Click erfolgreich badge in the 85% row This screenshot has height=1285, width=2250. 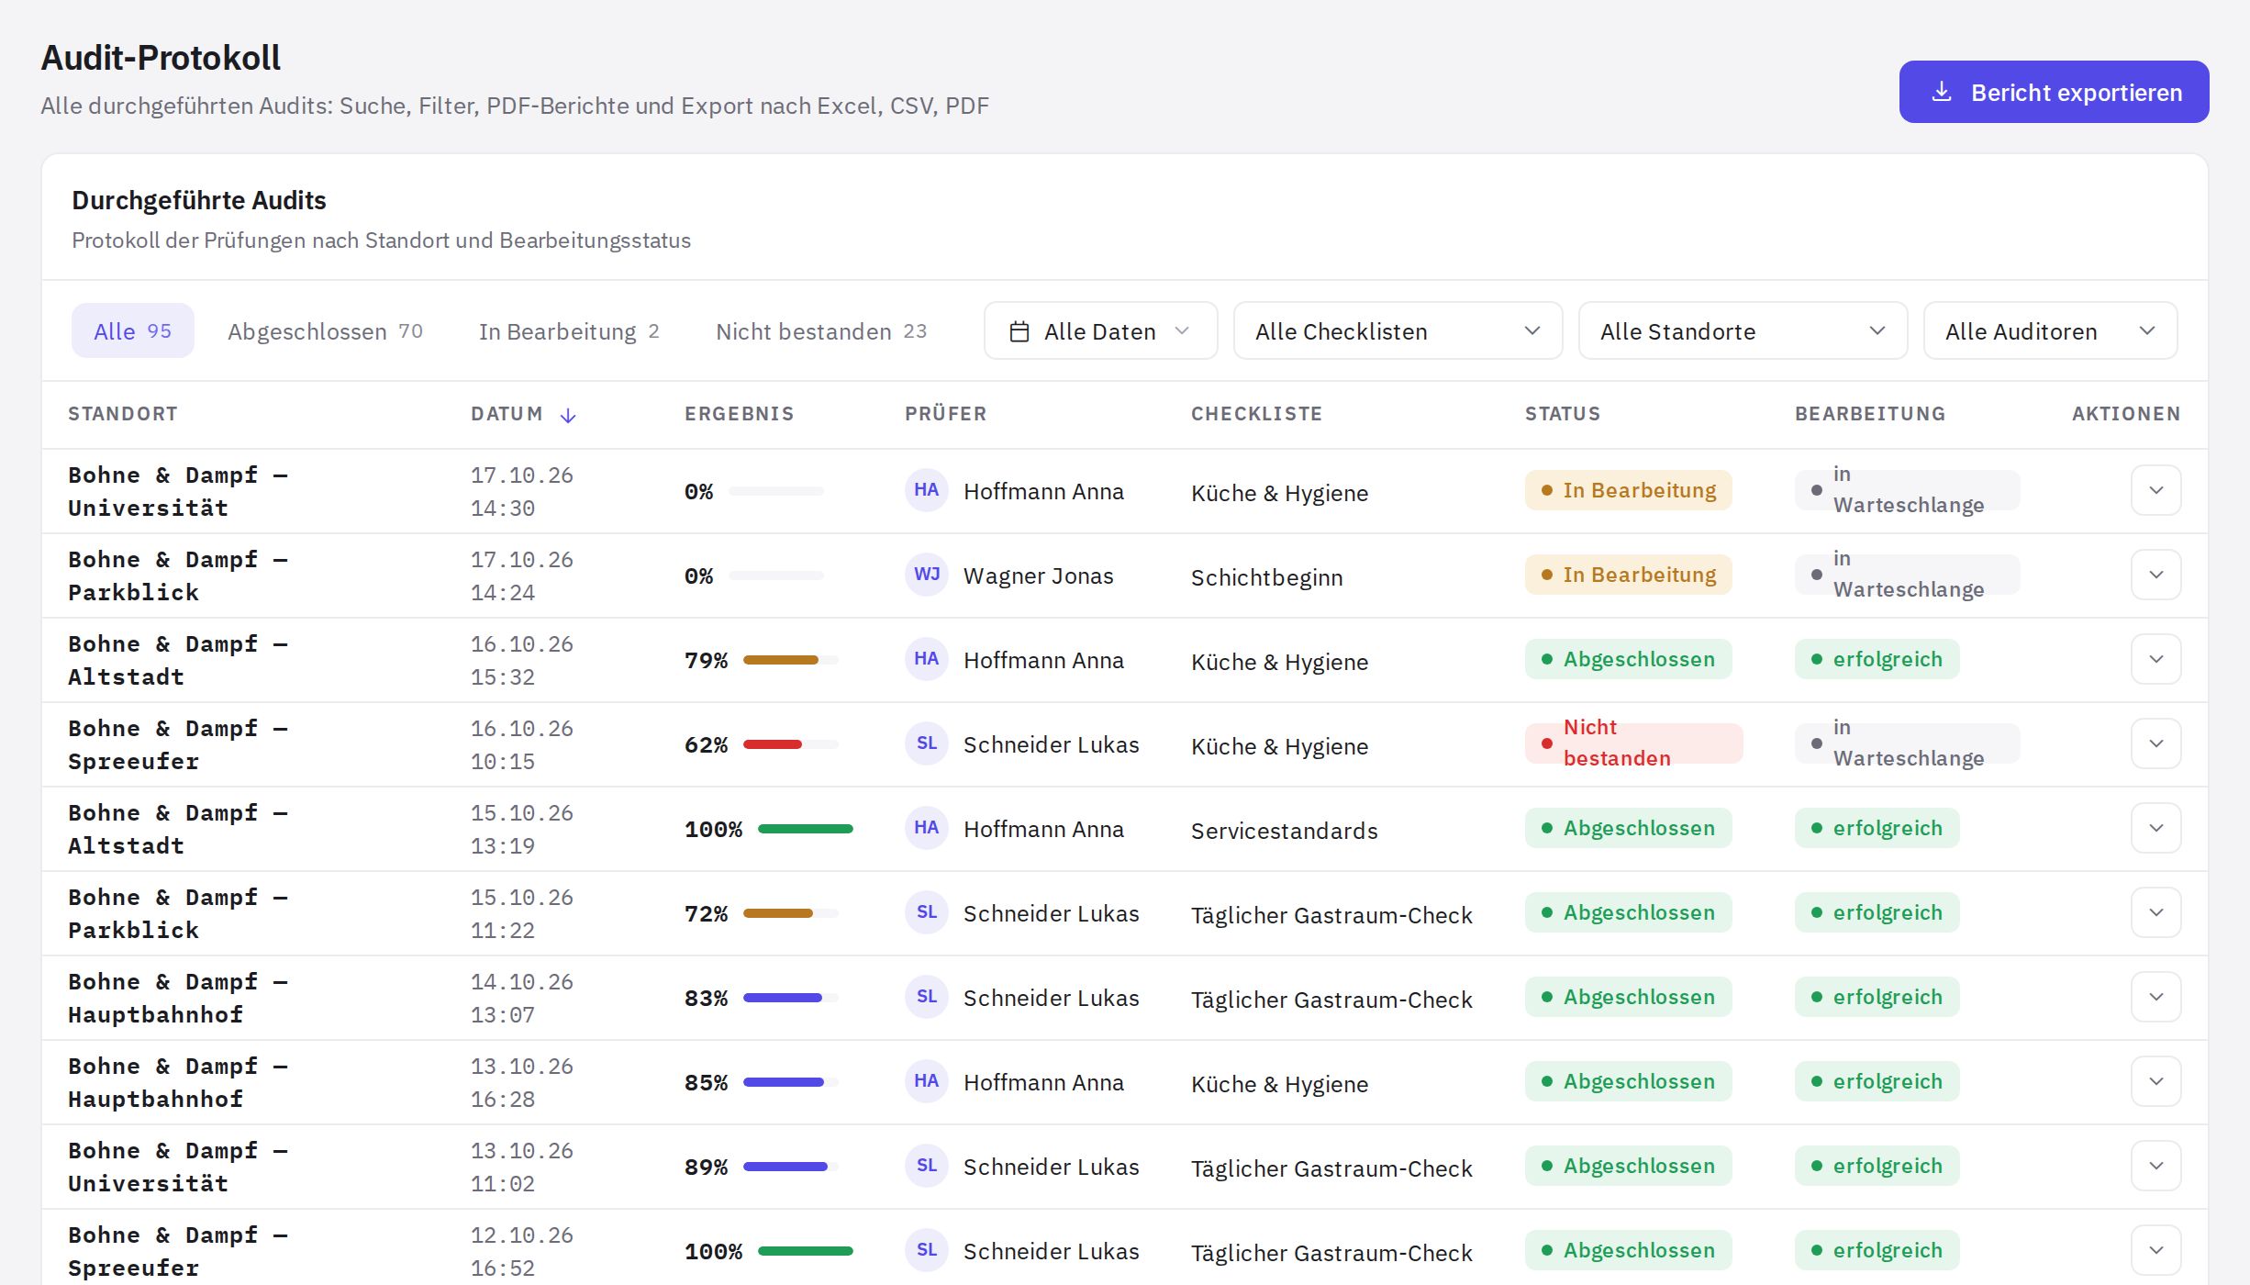[1877, 1081]
